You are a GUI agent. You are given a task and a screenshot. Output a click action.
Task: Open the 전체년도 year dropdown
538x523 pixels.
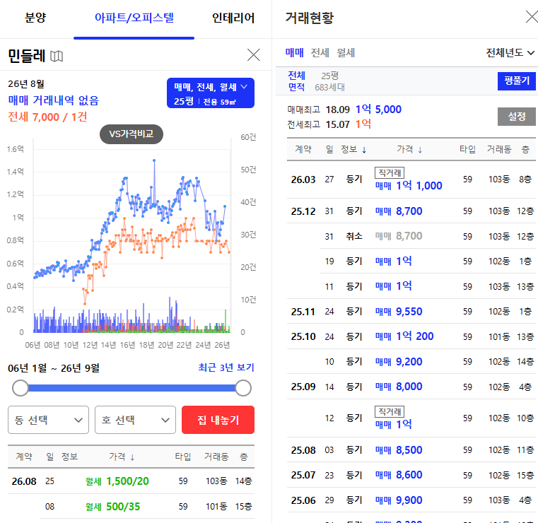(510, 53)
